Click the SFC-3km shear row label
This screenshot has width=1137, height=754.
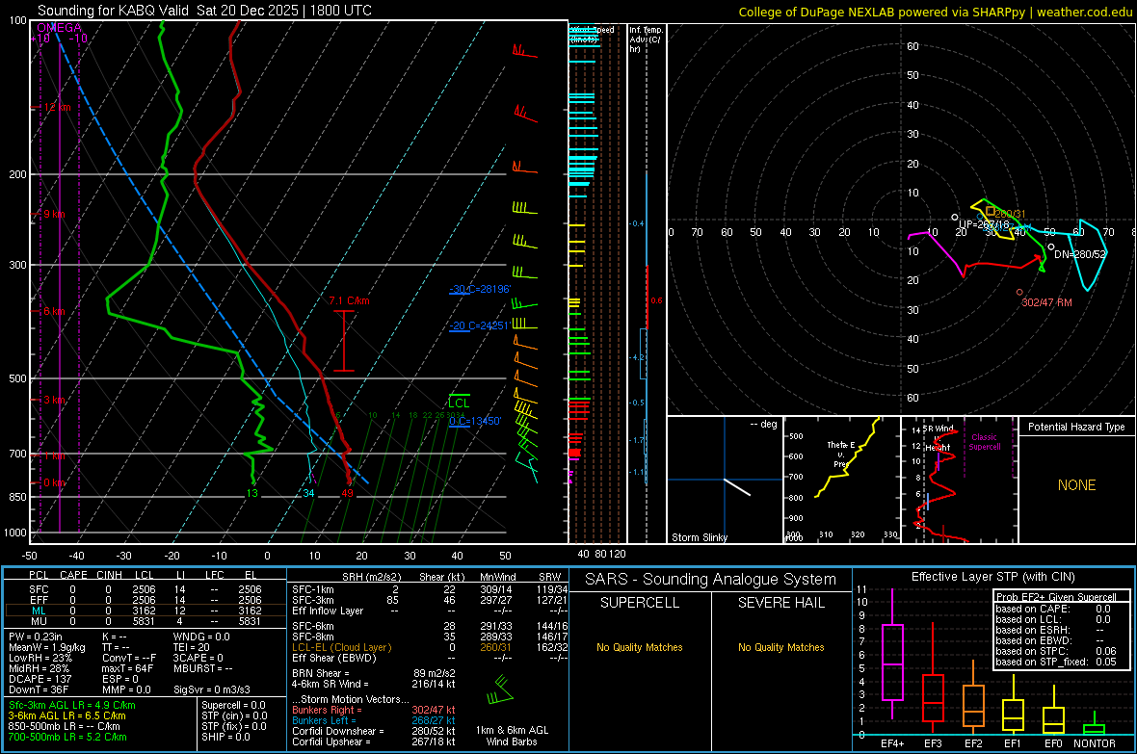pos(312,600)
